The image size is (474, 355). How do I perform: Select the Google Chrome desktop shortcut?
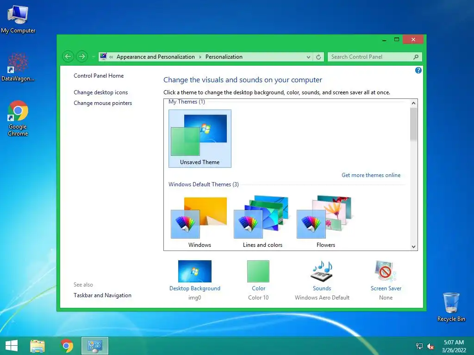[x=18, y=118]
